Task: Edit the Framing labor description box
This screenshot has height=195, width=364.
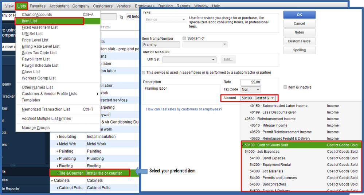Action: click(182, 93)
